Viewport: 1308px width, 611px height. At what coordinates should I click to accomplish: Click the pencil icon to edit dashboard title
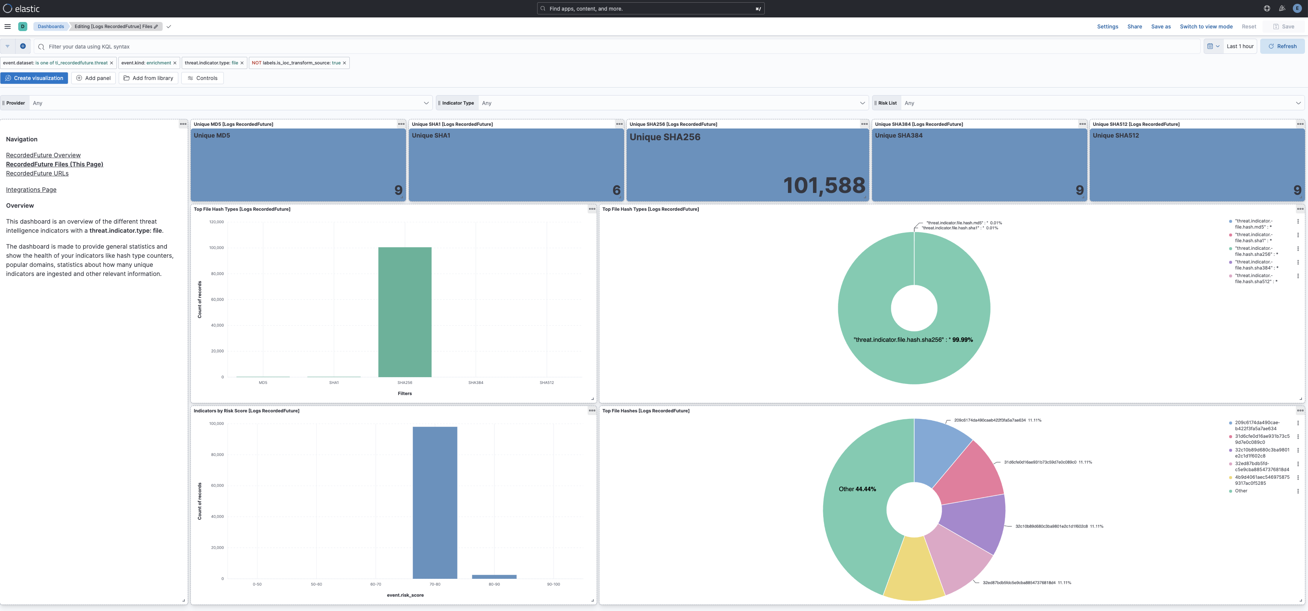pos(156,27)
